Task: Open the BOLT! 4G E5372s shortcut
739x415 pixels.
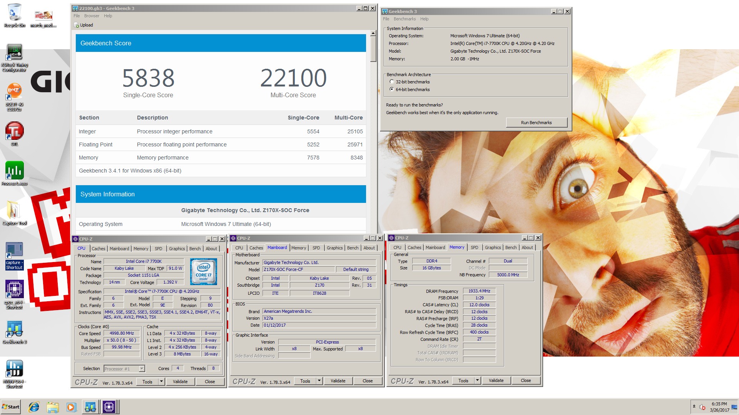Action: [14, 98]
